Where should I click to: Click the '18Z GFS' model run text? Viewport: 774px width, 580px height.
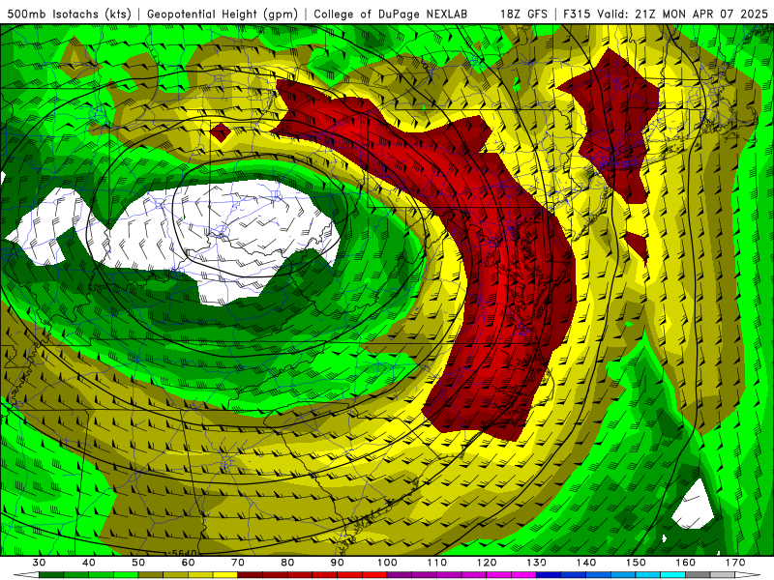tap(523, 14)
